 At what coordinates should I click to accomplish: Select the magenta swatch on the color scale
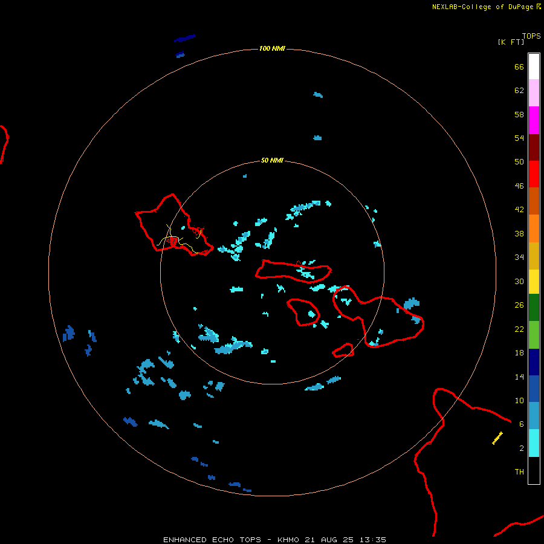[534, 120]
